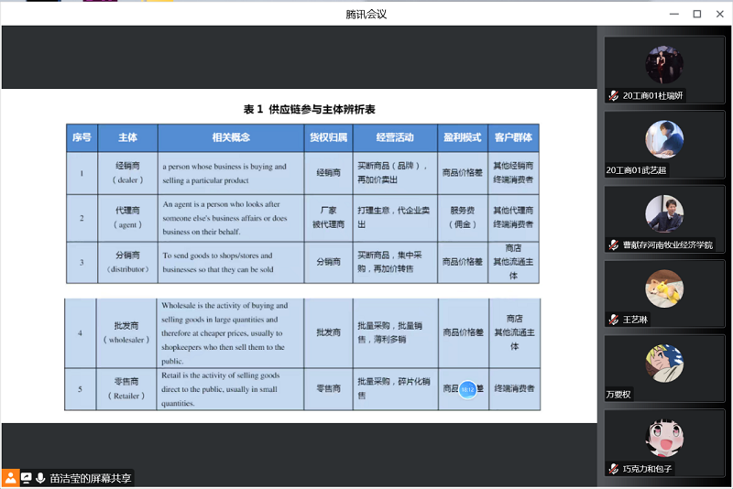Click the 盈利模式 column header in table
Screen dimensions: 733x489
coord(462,137)
